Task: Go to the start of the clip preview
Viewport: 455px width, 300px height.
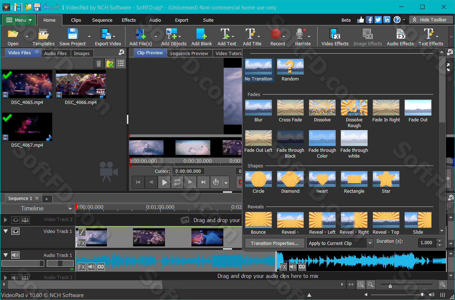Action: tap(138, 182)
